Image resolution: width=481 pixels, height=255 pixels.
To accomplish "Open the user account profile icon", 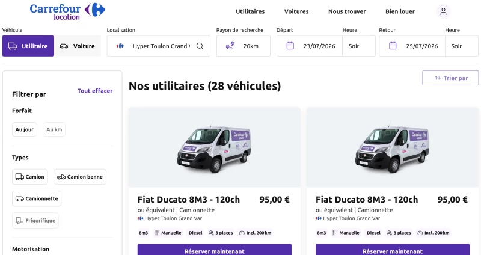I will [443, 11].
